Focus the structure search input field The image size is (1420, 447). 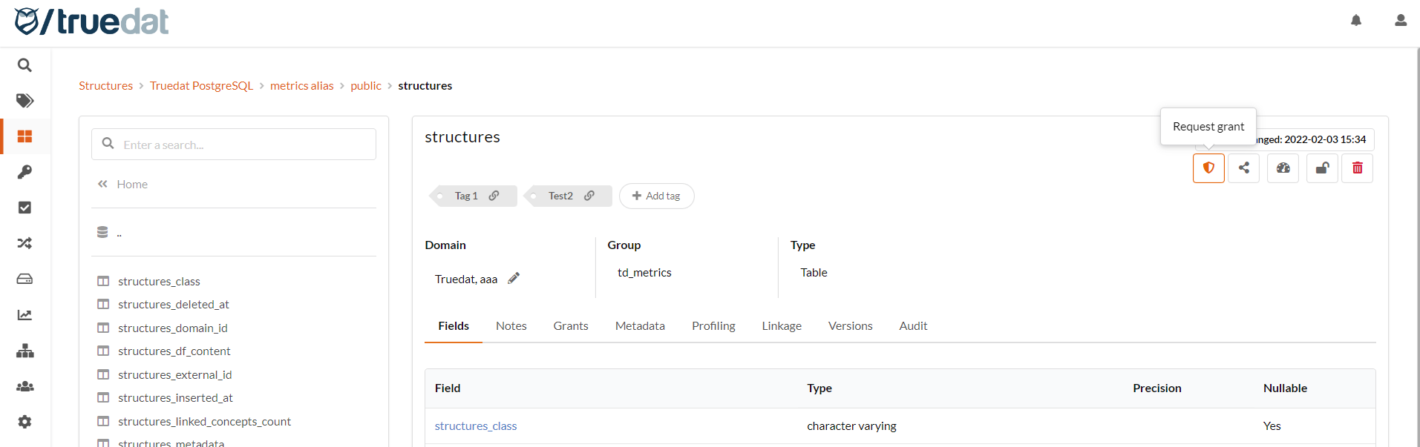[245, 145]
